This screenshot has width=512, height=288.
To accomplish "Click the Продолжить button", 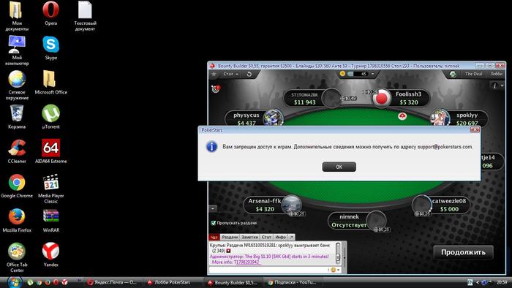I will point(463,252).
